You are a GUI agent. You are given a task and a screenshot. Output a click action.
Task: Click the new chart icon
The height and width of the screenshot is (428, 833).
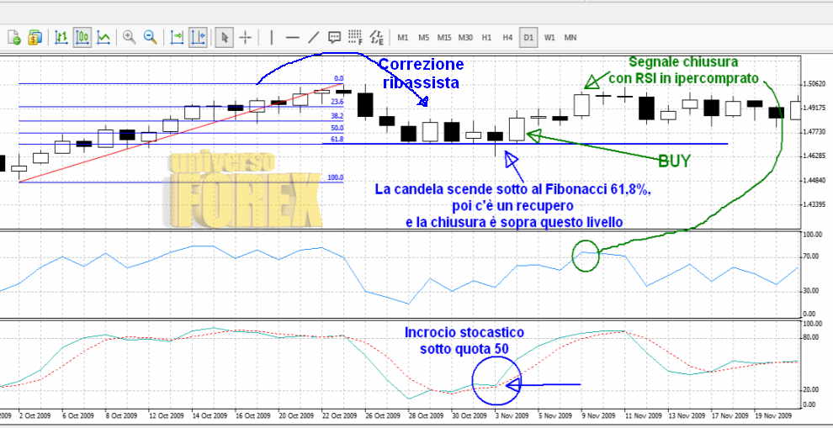point(14,37)
